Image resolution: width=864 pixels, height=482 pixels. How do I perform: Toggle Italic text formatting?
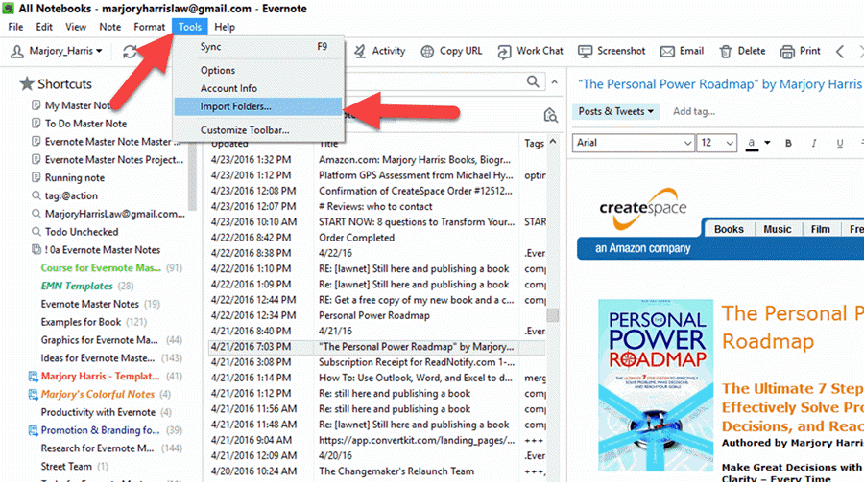point(814,143)
